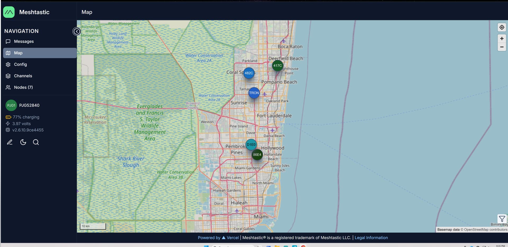Select the 482C node marker on map

click(249, 73)
